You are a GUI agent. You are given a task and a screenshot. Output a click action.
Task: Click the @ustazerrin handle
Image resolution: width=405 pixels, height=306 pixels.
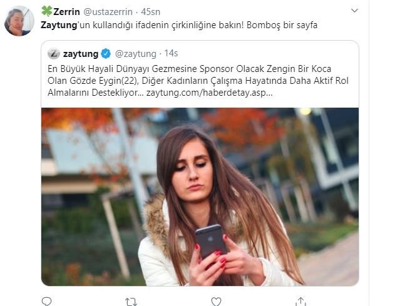point(108,12)
